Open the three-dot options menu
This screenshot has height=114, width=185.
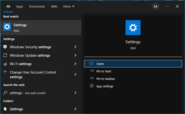167,6
